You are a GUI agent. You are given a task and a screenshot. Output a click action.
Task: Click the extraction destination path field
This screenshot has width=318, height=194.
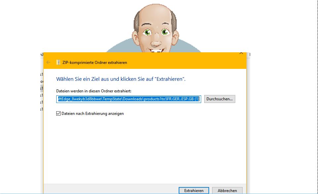pos(128,99)
